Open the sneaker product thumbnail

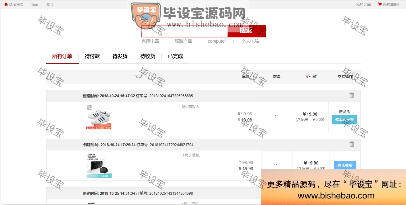[99, 117]
